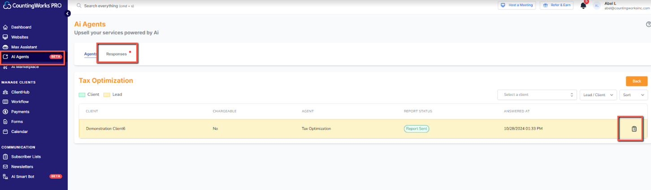Open the Select a client dropdown
Viewport: 651px width, 190px height.
tap(537, 95)
